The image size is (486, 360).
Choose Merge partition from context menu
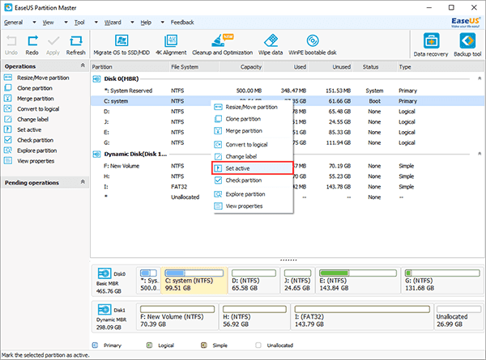coord(253,131)
